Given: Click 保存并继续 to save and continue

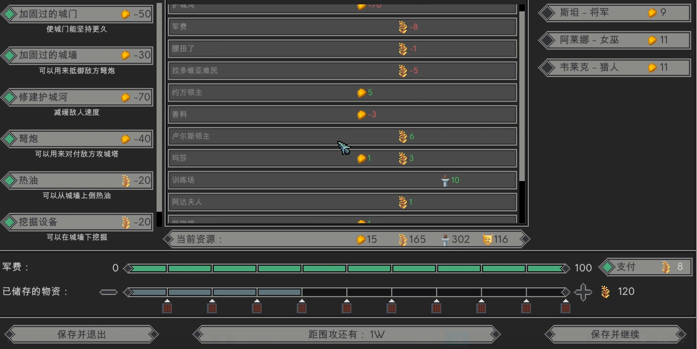Looking at the screenshot, I should tap(615, 334).
